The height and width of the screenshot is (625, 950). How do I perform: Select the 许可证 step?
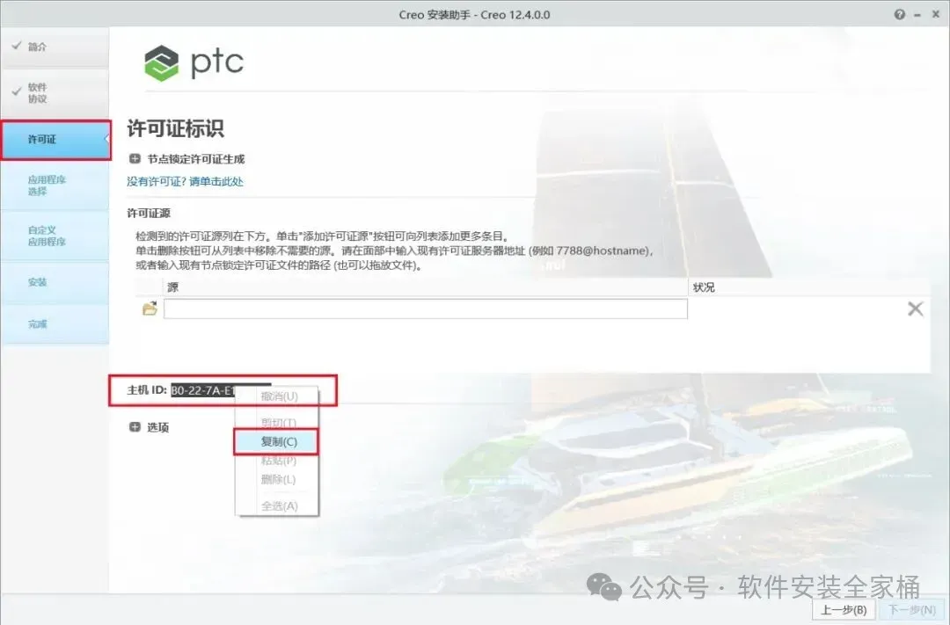(55, 140)
